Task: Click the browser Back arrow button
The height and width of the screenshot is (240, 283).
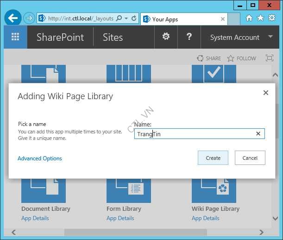Action: click(x=13, y=19)
